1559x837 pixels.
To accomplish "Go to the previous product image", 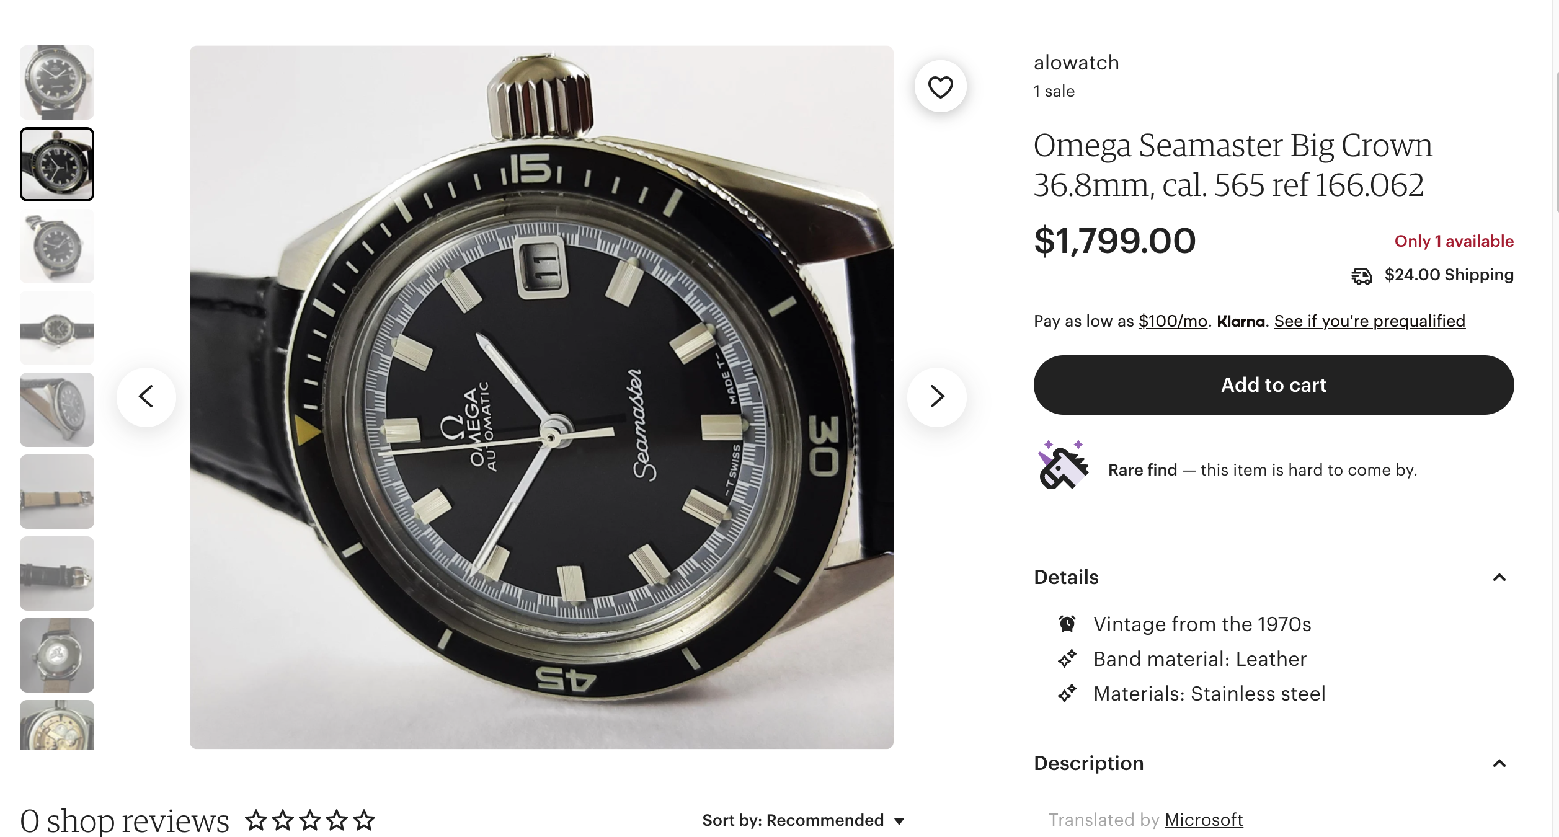I will pyautogui.click(x=146, y=397).
